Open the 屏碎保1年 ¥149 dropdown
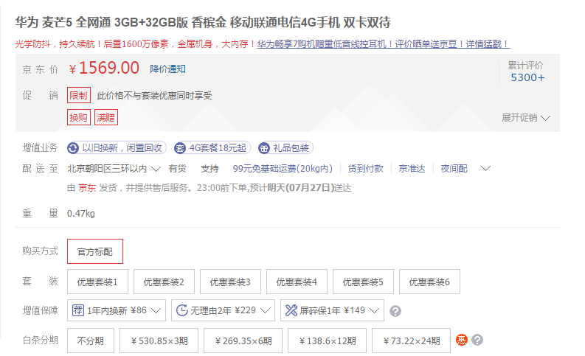This screenshot has height=356, width=585. pyautogui.click(x=332, y=310)
